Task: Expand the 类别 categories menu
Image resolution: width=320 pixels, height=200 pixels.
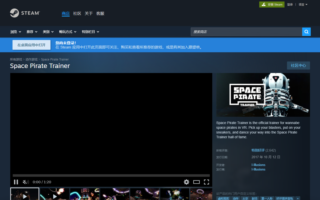Action: (48, 32)
